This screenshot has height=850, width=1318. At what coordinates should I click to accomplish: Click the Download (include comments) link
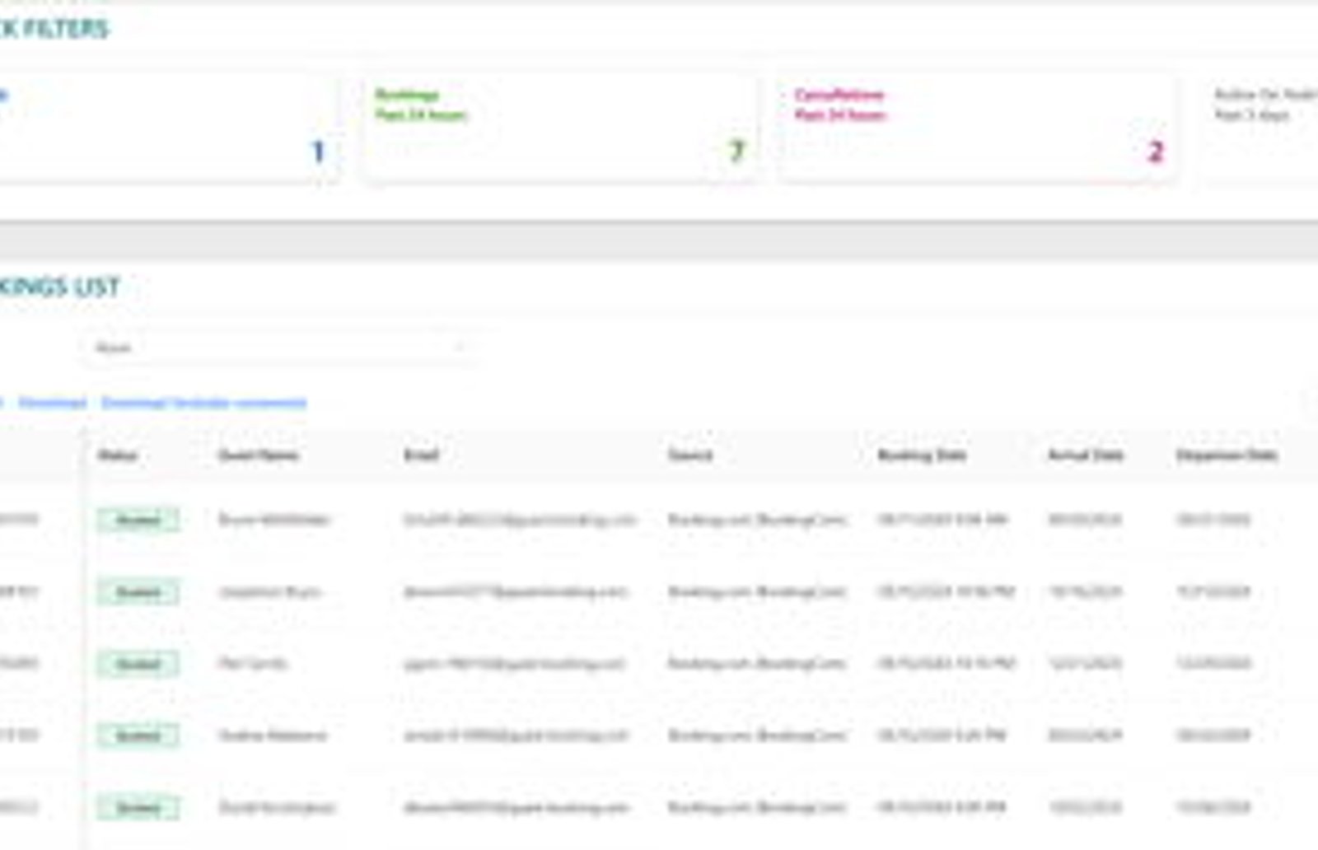(204, 403)
